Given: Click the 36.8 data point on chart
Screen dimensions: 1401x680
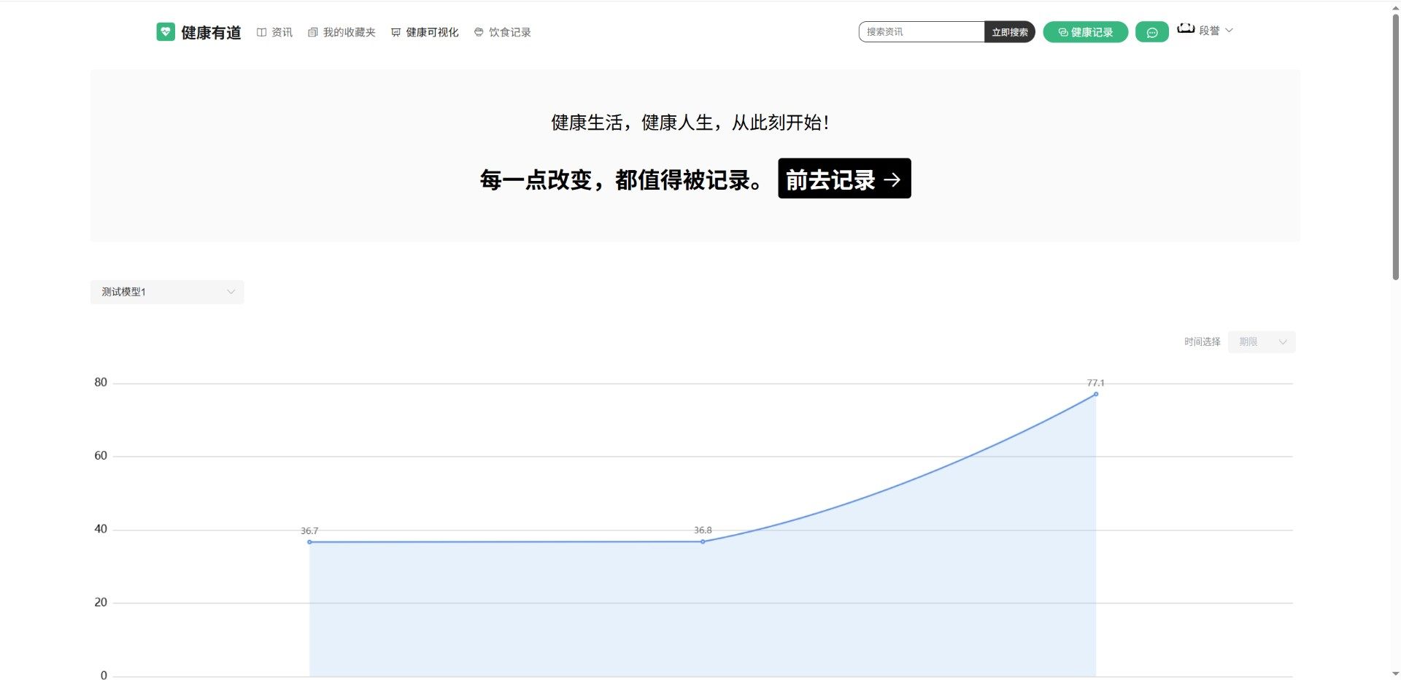Looking at the screenshot, I should (703, 542).
